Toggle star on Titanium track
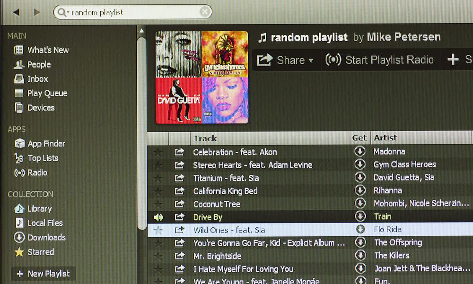 click(158, 178)
